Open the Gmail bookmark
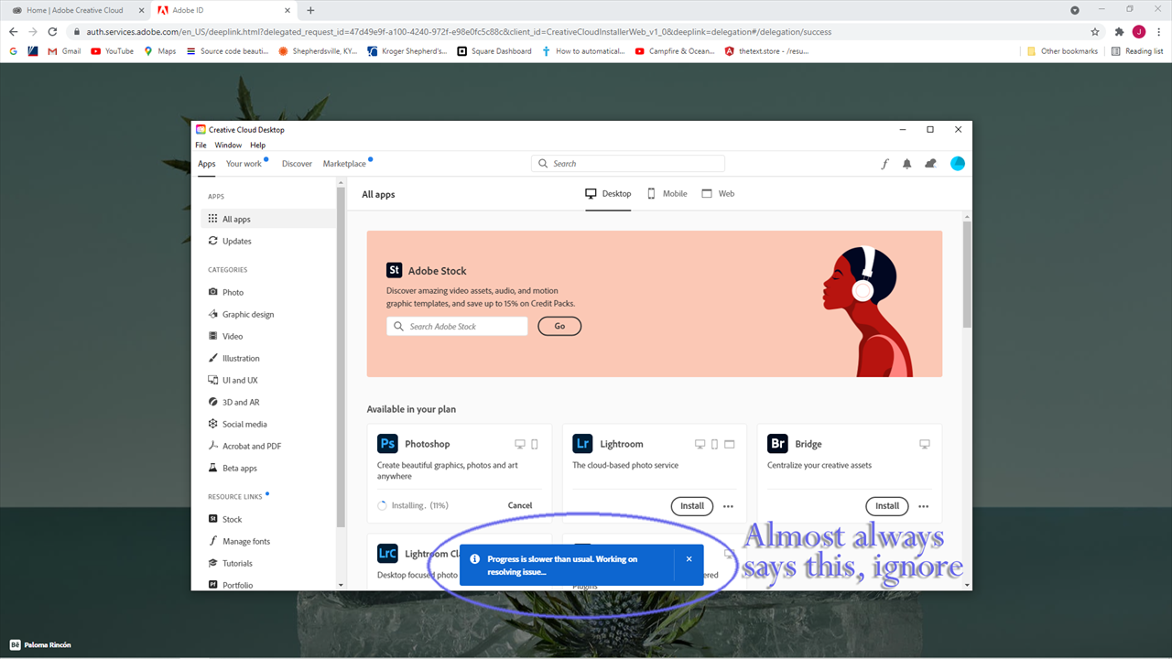The height and width of the screenshot is (659, 1172). (64, 51)
